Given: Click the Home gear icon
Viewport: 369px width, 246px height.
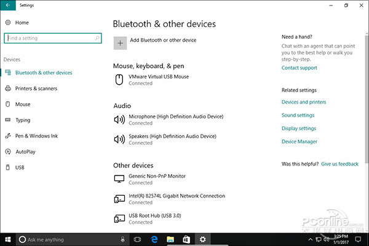Looking at the screenshot, I should pyautogui.click(x=7, y=23).
